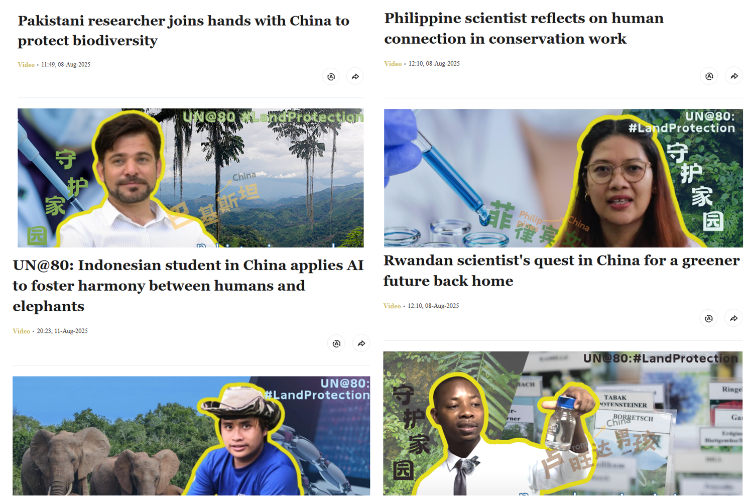Share the Indonesian student elephants article
Viewport: 753px width, 502px height.
[361, 343]
